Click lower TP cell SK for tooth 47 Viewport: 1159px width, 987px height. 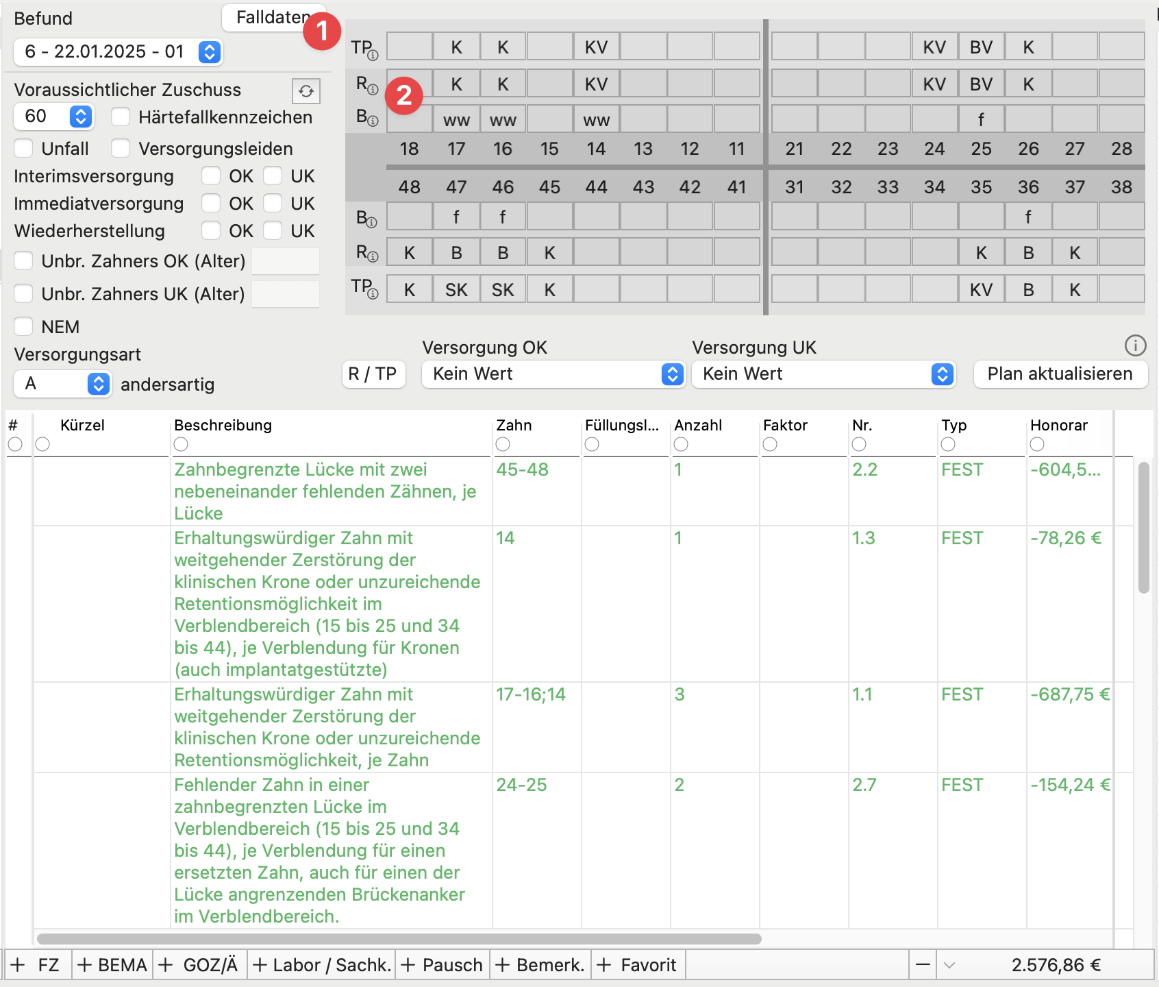click(456, 289)
